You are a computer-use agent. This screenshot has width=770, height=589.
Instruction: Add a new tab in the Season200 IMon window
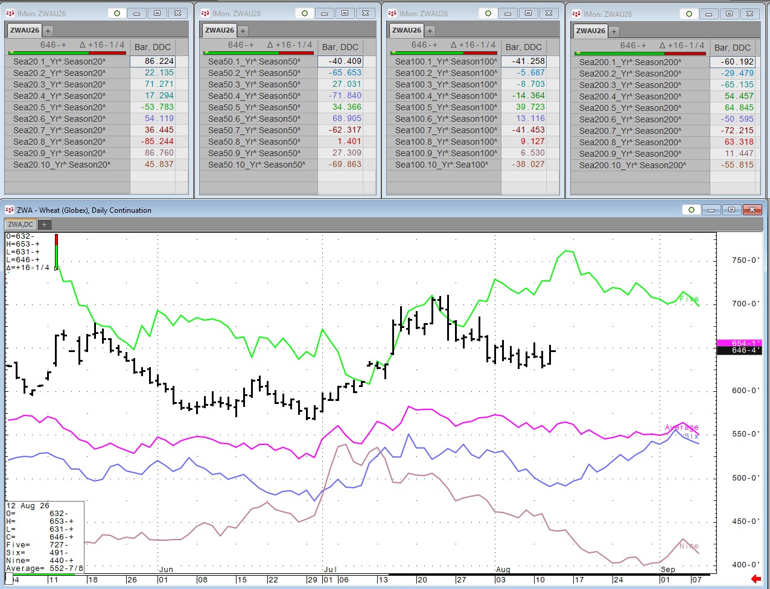point(614,31)
